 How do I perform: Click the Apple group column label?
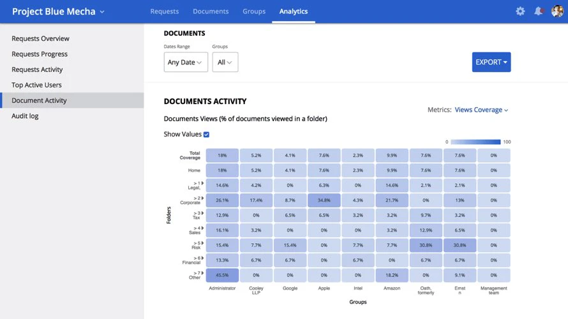tap(324, 288)
